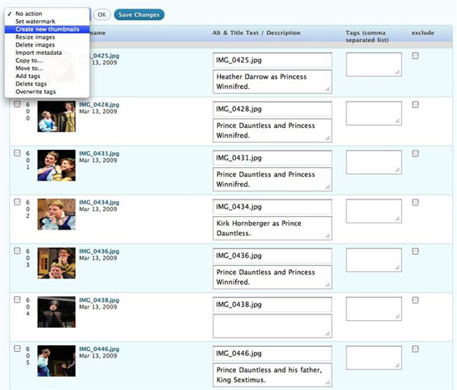
Task: Edit the title field for IMG_0428.jpg
Action: click(x=273, y=109)
